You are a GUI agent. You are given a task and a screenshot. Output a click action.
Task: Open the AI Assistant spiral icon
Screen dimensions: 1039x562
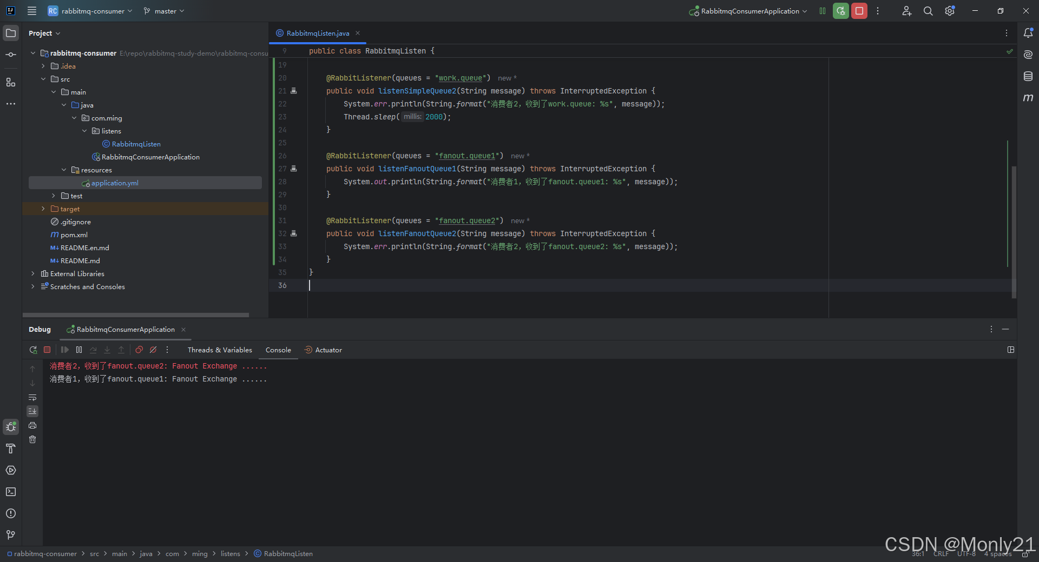coord(1028,55)
